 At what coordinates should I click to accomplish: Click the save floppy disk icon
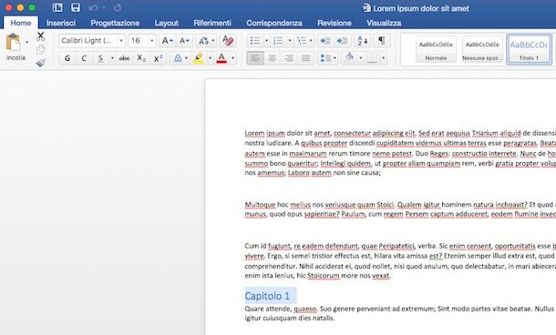point(76,8)
